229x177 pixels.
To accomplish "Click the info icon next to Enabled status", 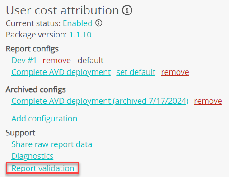I will coord(99,23).
